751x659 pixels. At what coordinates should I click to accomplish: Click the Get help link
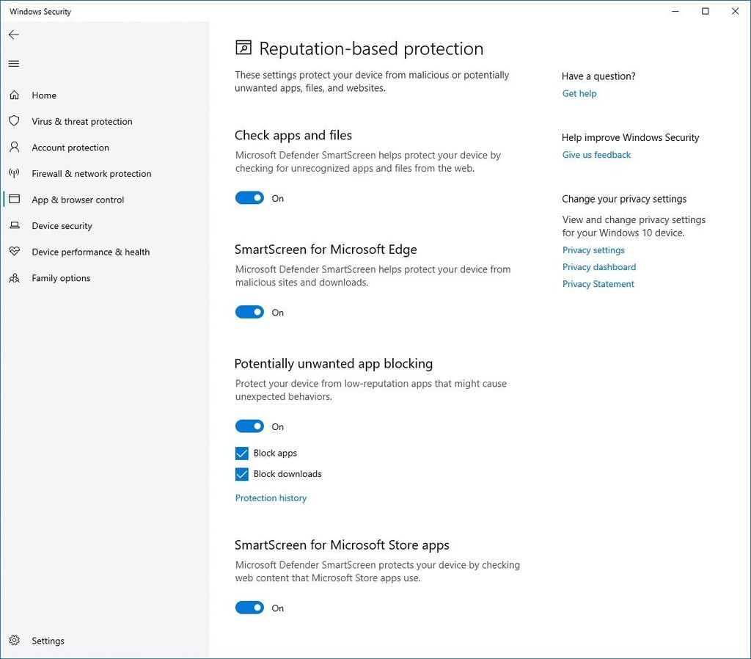point(579,93)
